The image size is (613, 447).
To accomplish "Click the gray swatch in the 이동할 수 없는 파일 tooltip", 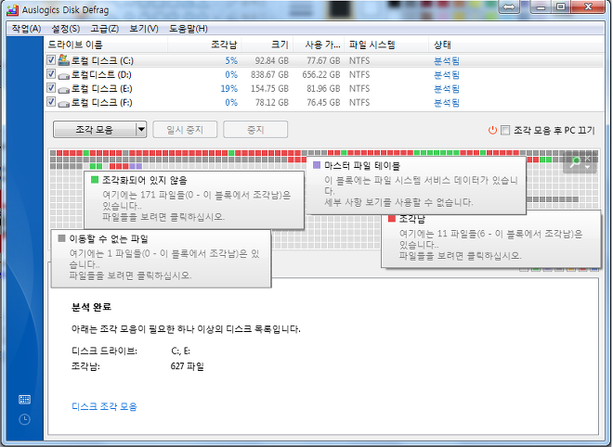I will 61,238.
